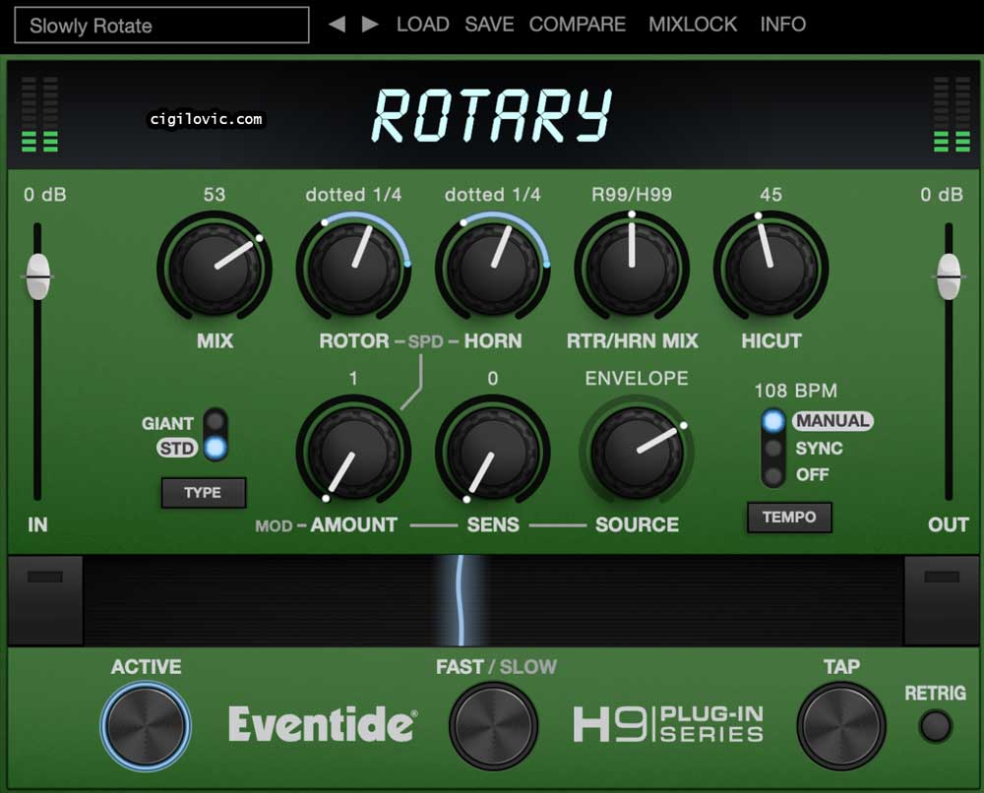The width and height of the screenshot is (984, 793).
Task: Adjust the ROTOR speed knob
Action: 353,268
